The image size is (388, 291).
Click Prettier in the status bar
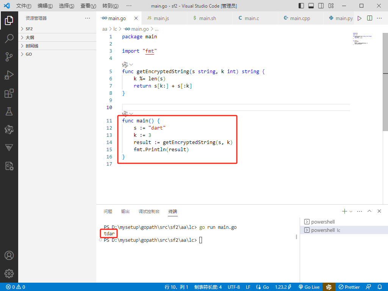349,287
